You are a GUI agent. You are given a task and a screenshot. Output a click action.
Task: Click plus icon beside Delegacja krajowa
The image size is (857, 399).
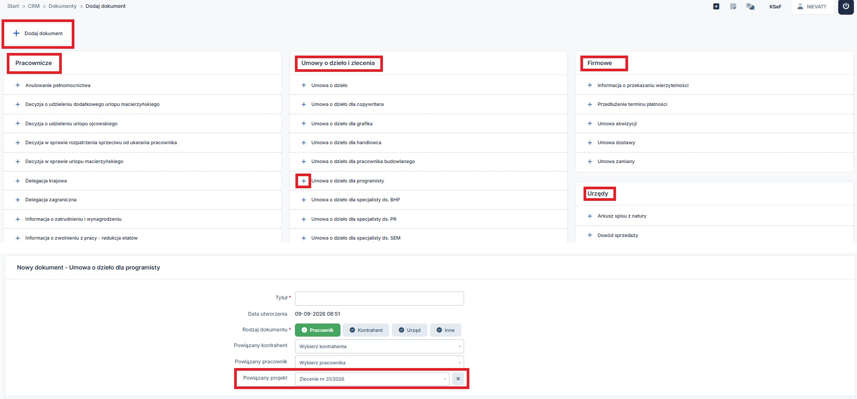(x=17, y=181)
